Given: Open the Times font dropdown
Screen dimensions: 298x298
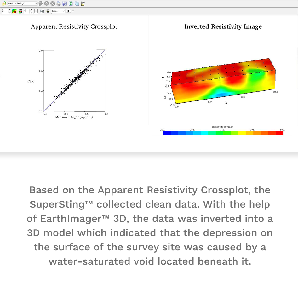Looking at the screenshot, I should point(58,11).
